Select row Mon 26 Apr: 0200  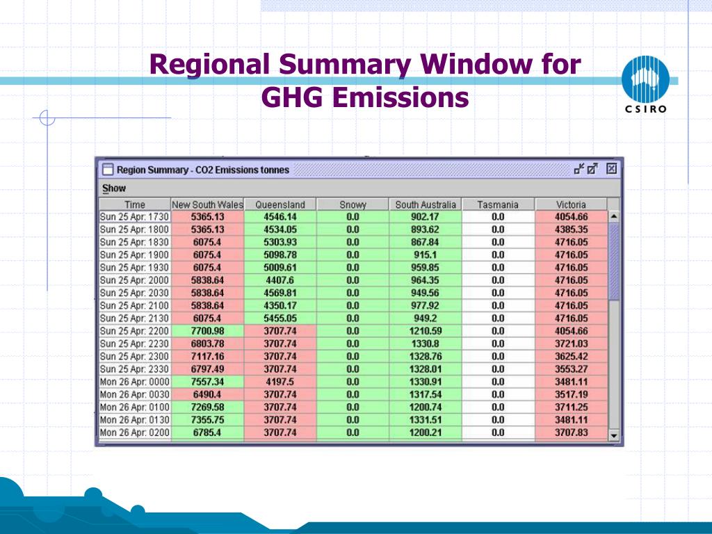[x=353, y=432]
